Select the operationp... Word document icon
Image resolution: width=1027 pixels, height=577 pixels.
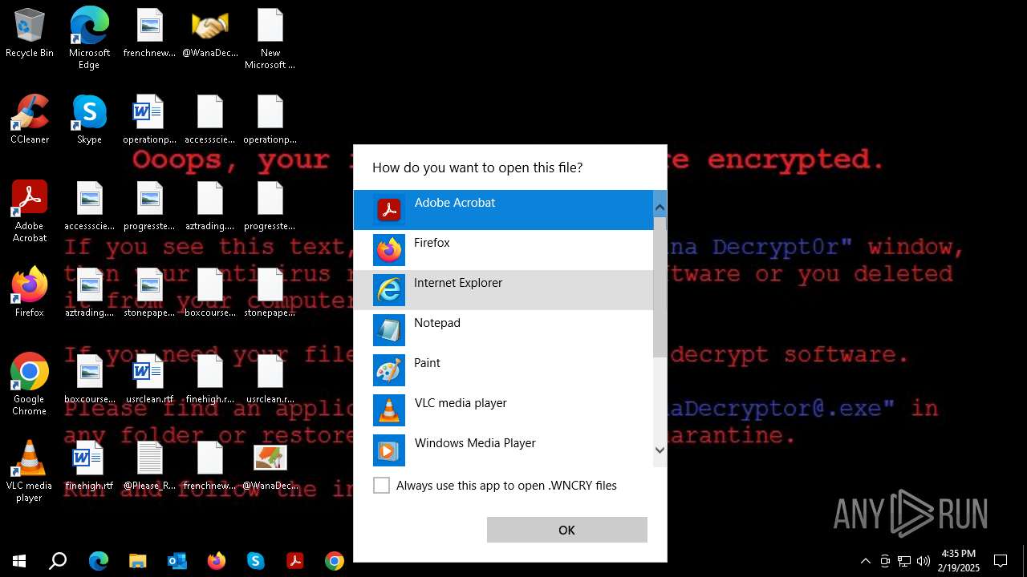tap(149, 119)
